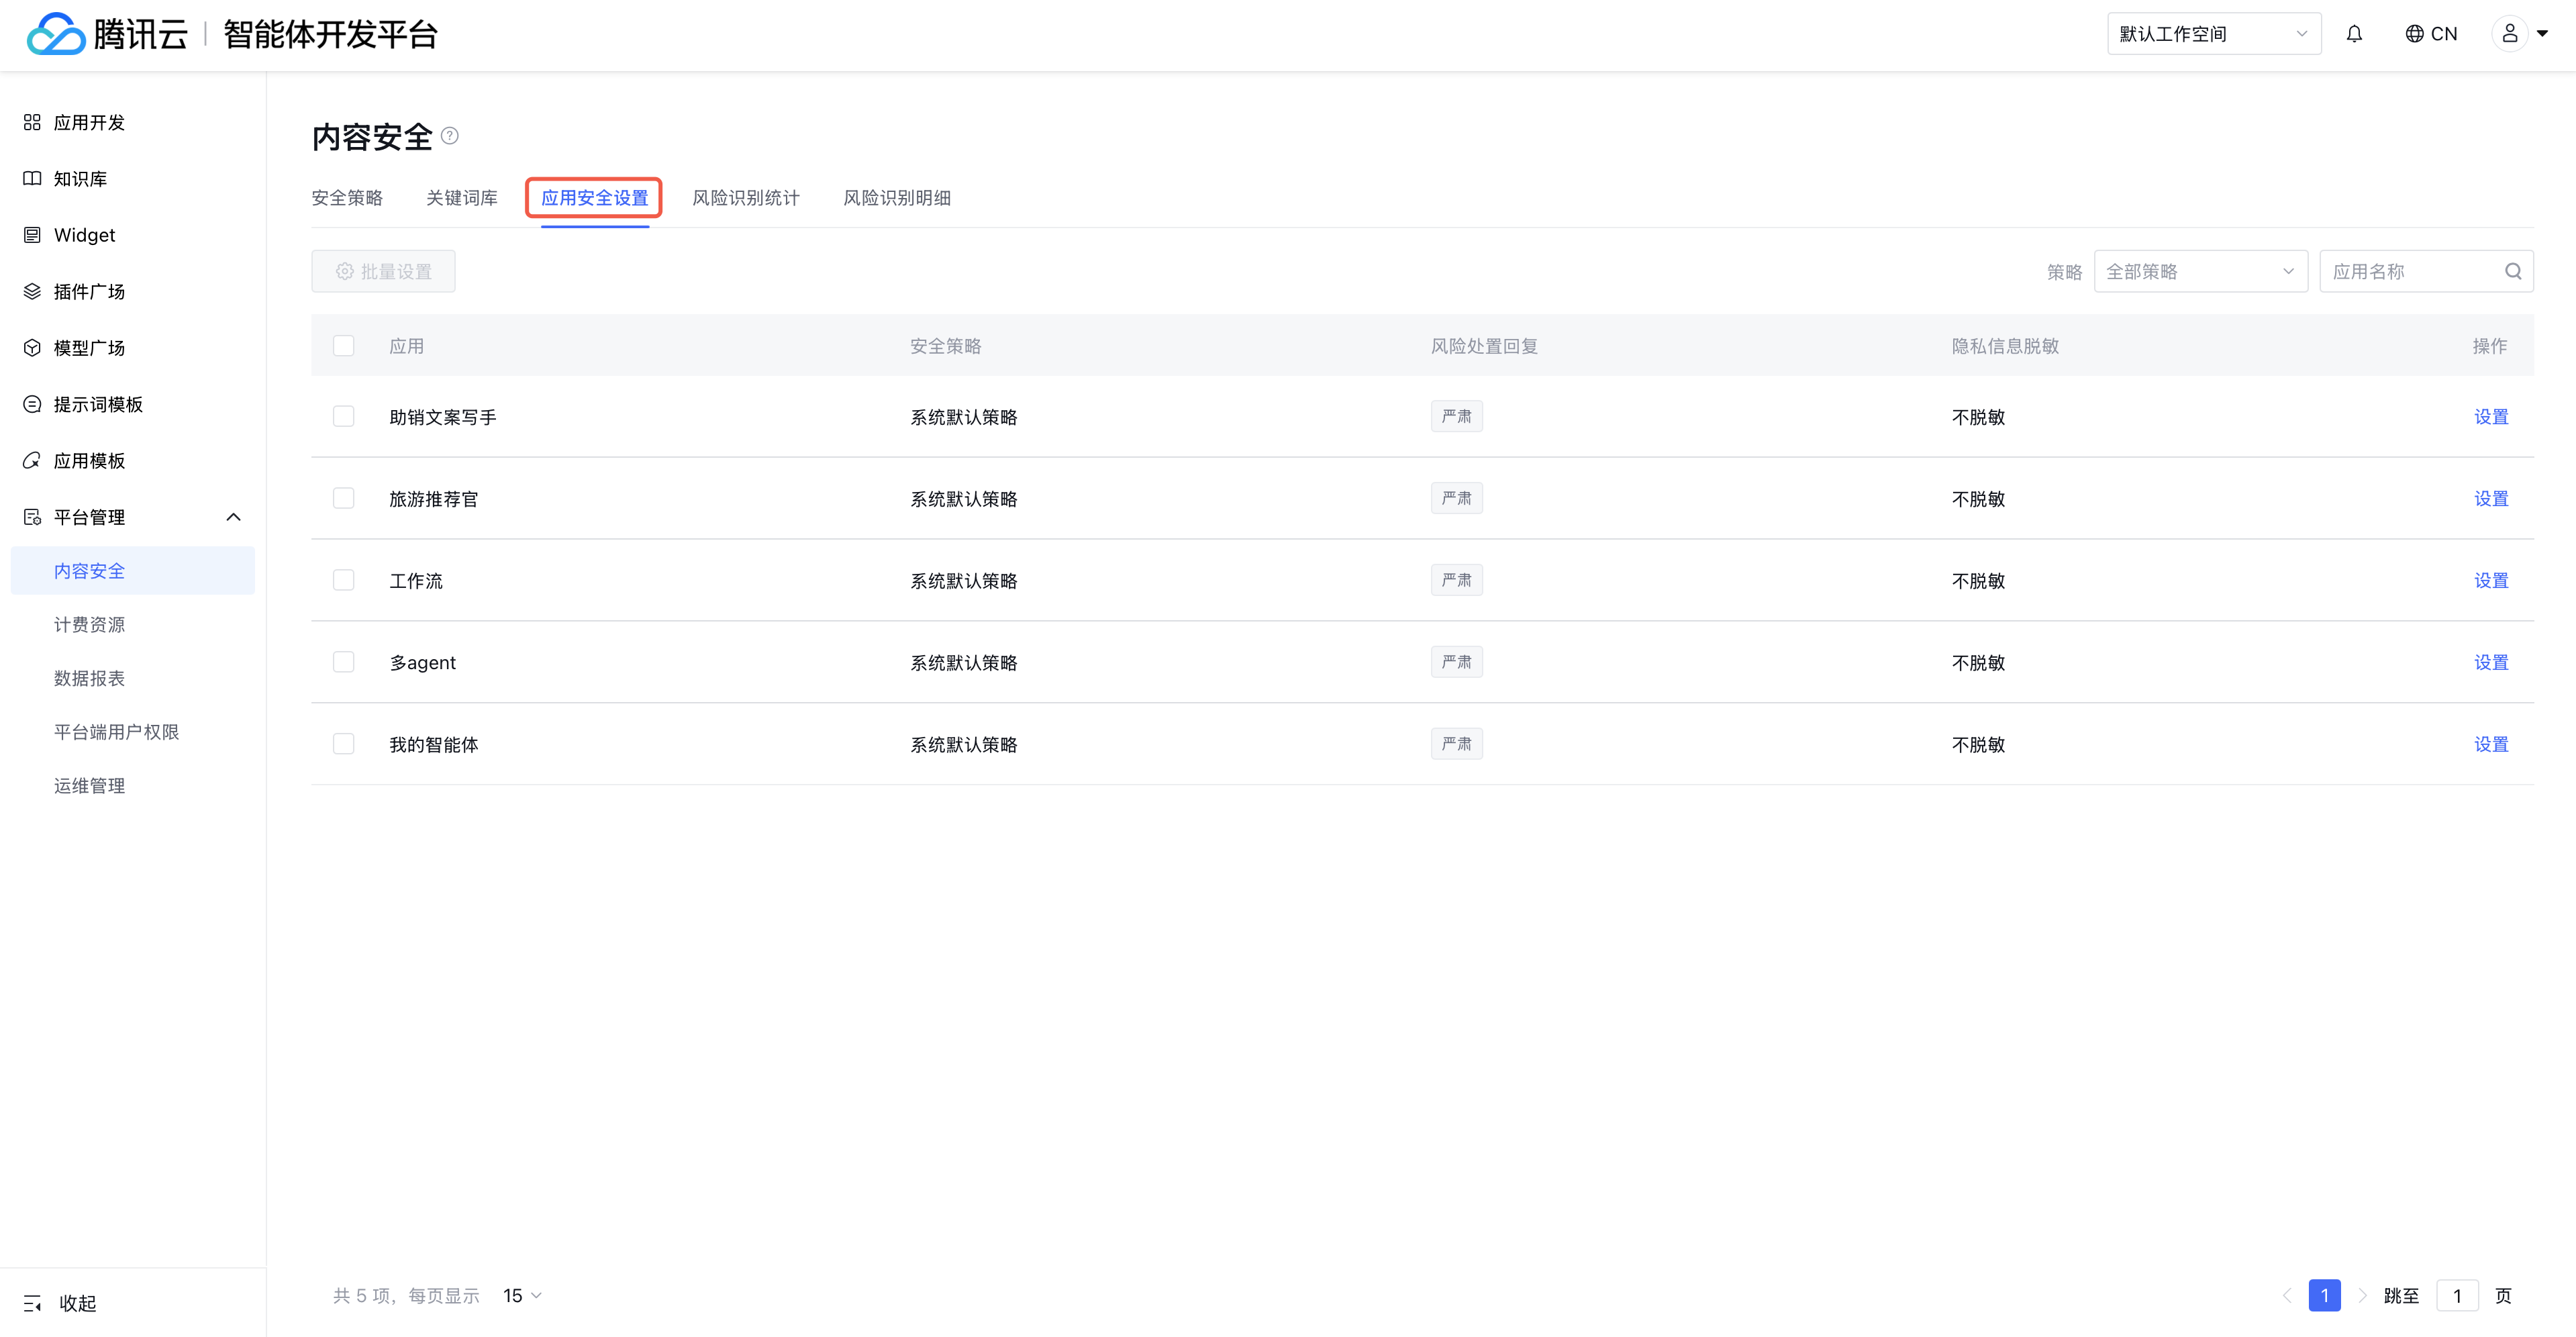This screenshot has width=2576, height=1337.
Task: Go to 模型广场 in the sidebar
Action: [89, 348]
